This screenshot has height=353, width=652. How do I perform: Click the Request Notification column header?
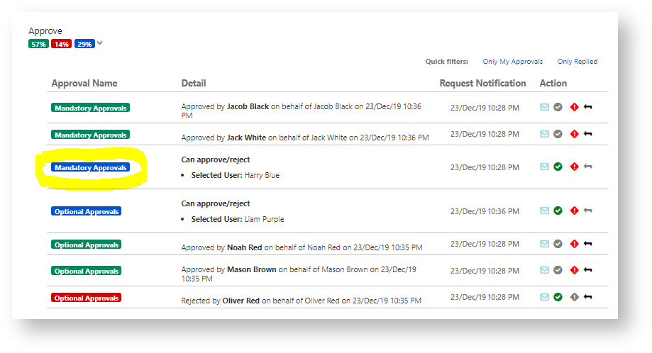[482, 84]
